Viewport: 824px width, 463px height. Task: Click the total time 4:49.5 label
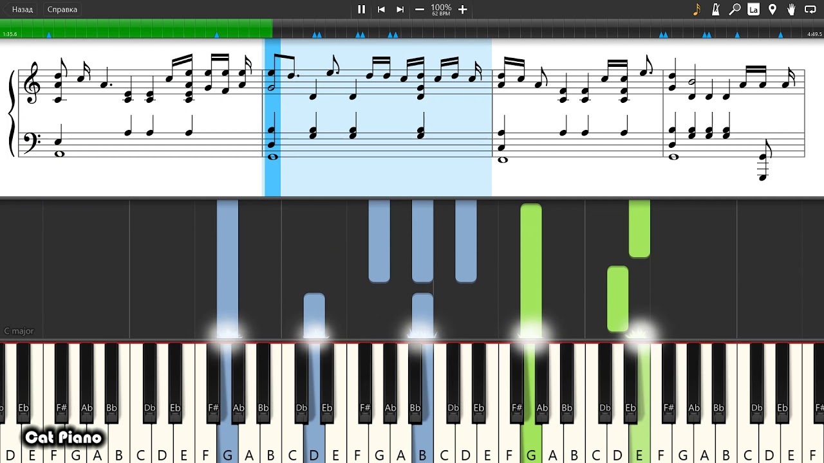(x=814, y=34)
